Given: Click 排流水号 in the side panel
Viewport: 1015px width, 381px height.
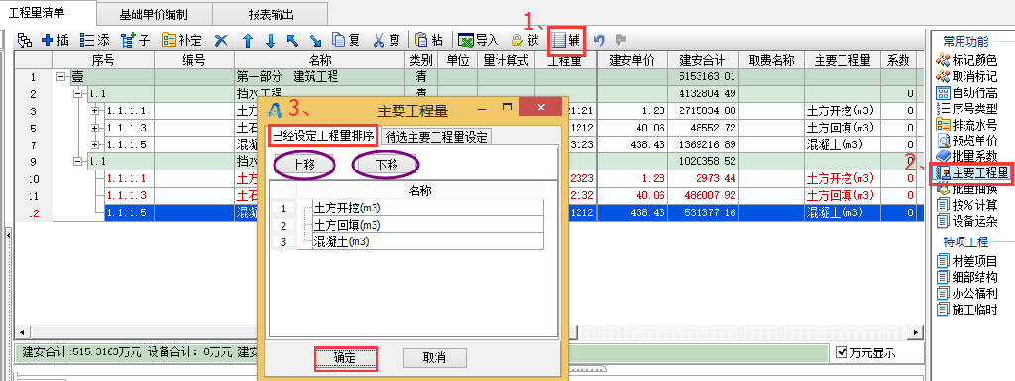Looking at the screenshot, I should (x=967, y=124).
